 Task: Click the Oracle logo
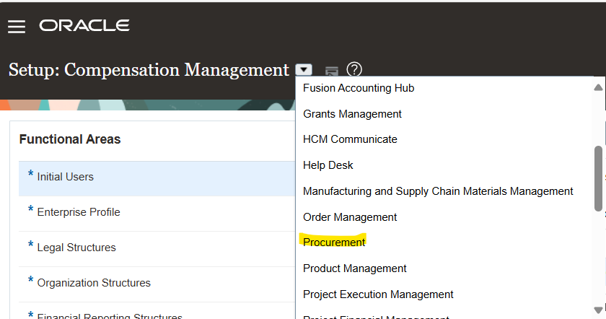point(84,26)
